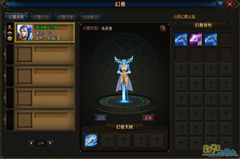240x159 pixels.
Task: Go to previous page arrow beside 1/4
Action: (31, 143)
